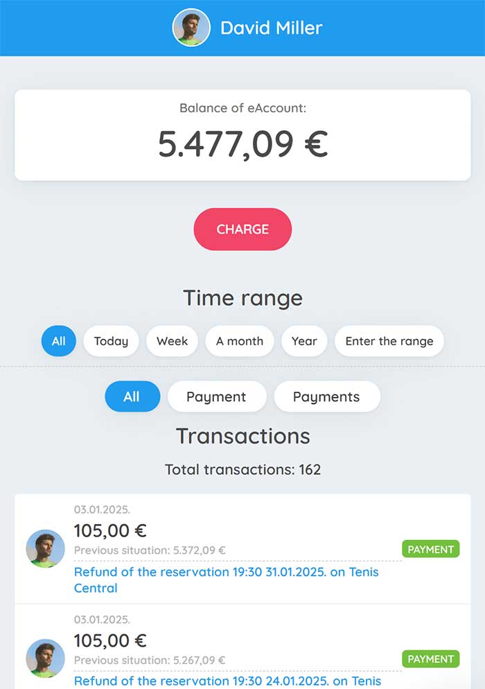Open avatar on second 105,00 € transaction
Image resolution: width=485 pixels, height=689 pixels.
click(x=45, y=659)
